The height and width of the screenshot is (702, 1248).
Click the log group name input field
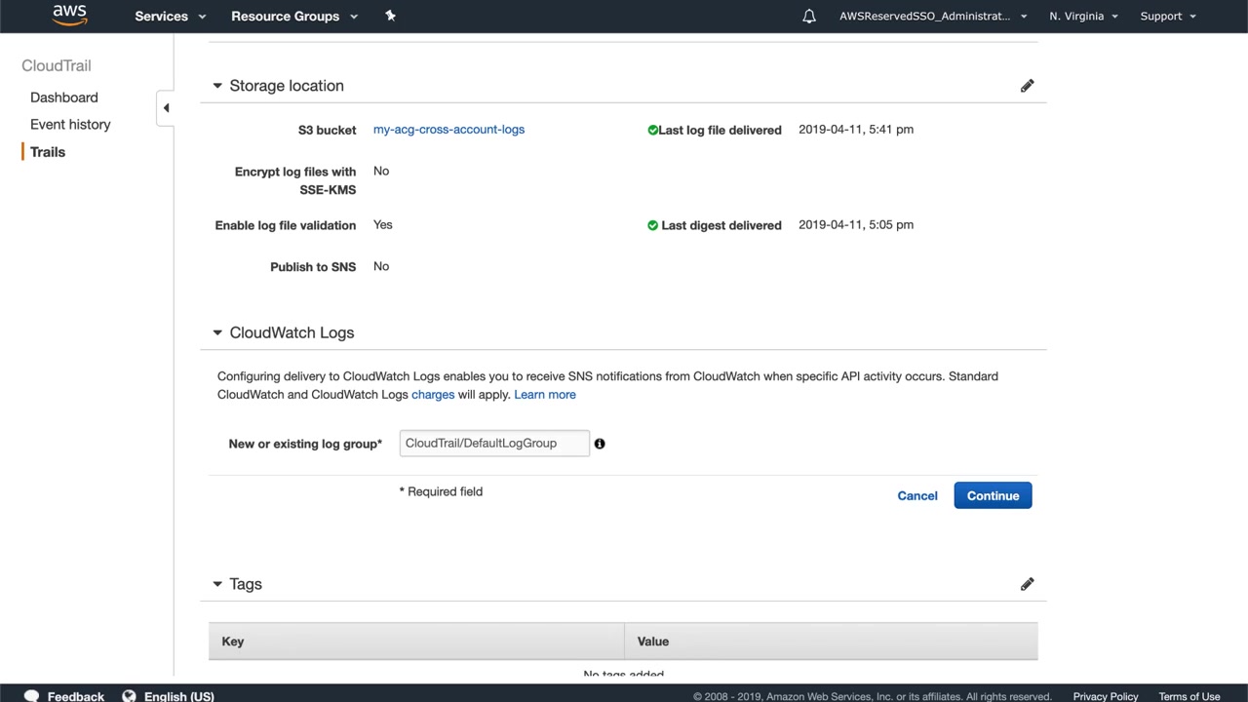click(x=493, y=444)
